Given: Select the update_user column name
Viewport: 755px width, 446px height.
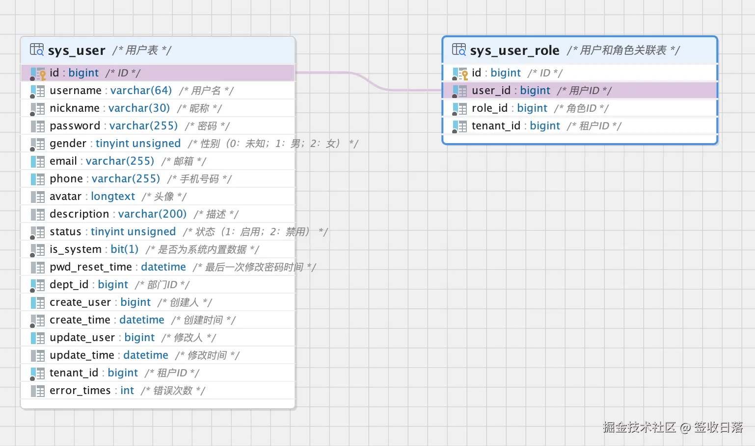Looking at the screenshot, I should point(82,338).
